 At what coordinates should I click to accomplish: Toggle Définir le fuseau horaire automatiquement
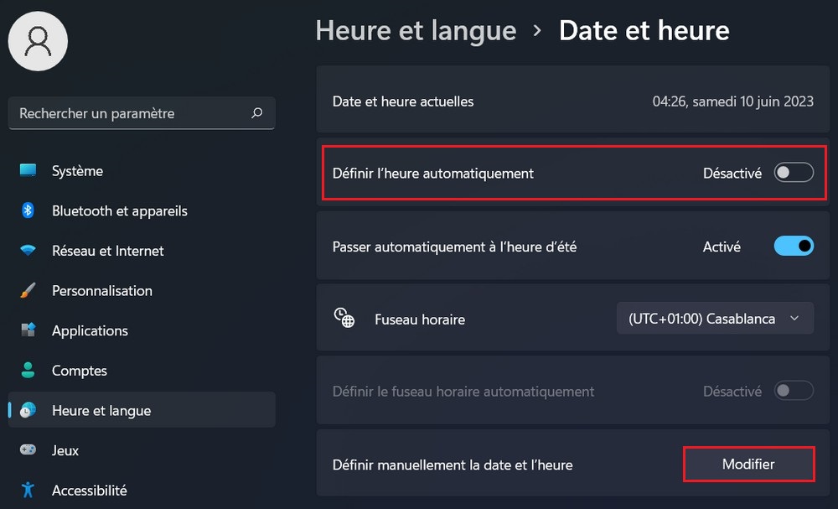[794, 391]
